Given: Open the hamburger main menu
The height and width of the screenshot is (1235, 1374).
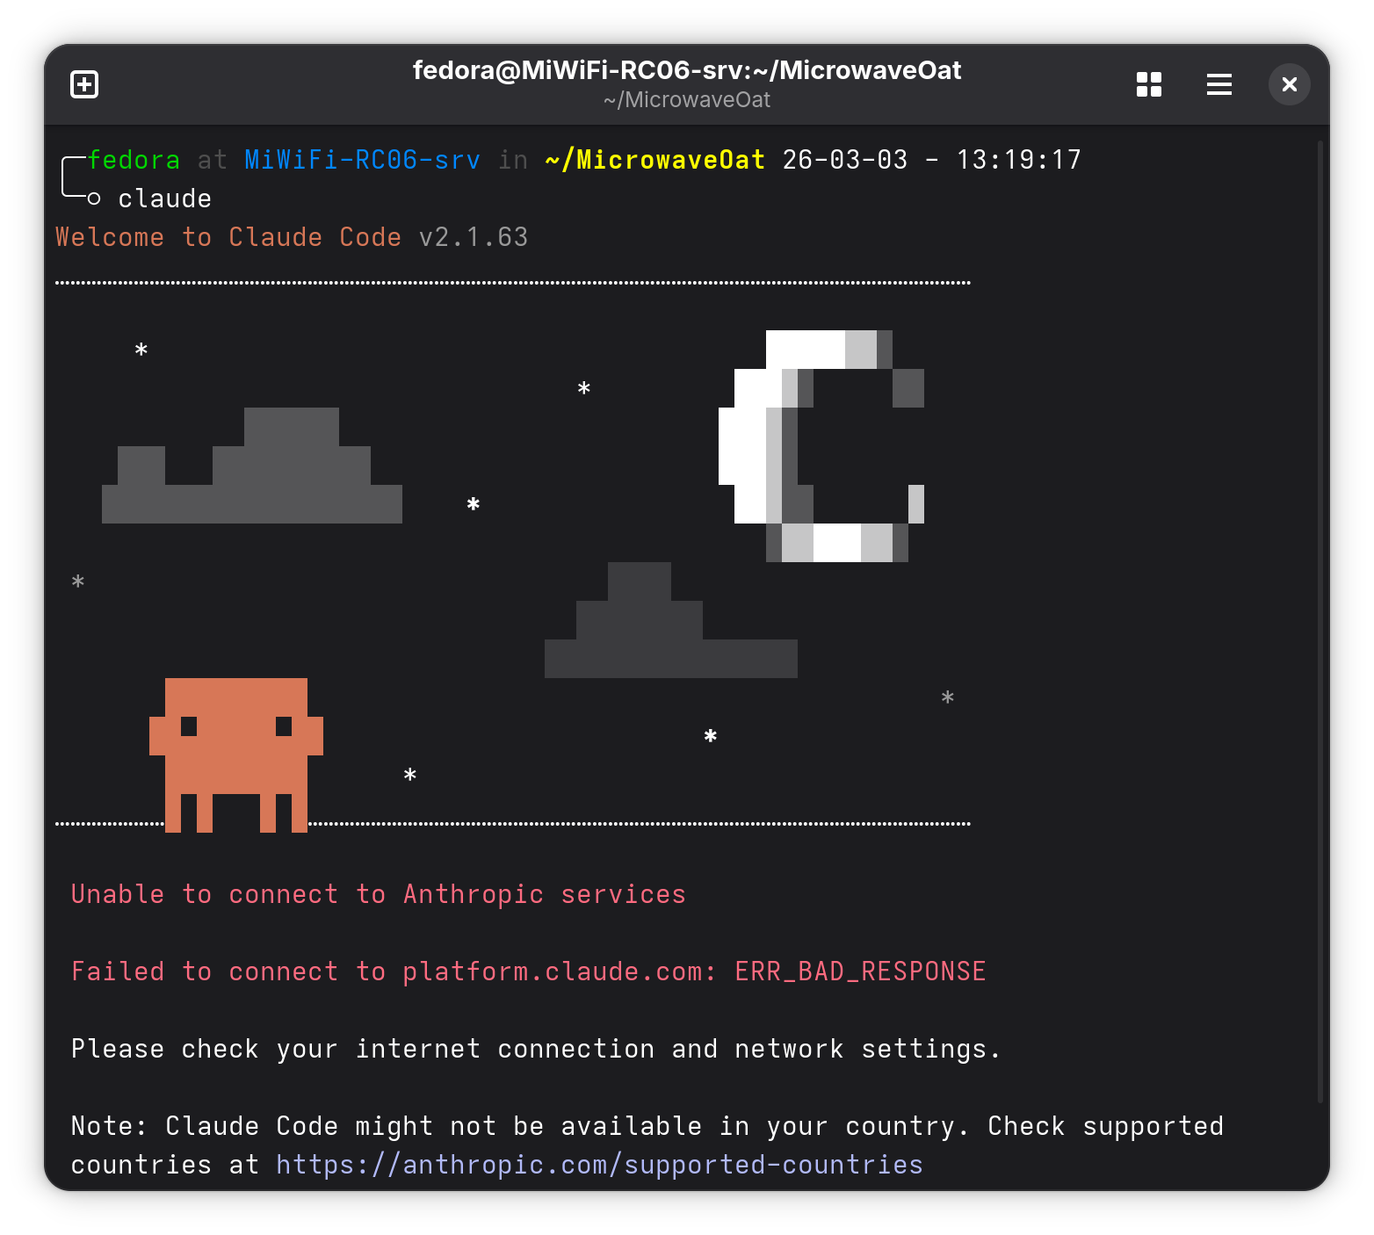Looking at the screenshot, I should pos(1219,84).
